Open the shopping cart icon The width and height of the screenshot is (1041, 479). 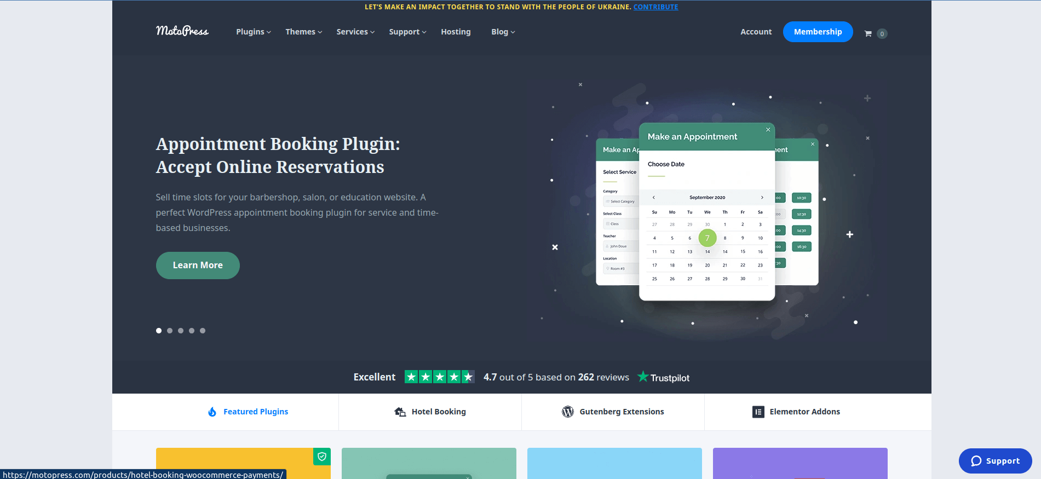(868, 33)
